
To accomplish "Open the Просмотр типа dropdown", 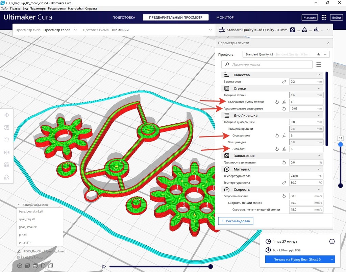I will [x=46, y=30].
